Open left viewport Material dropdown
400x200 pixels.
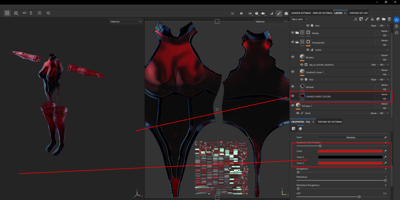(126, 22)
